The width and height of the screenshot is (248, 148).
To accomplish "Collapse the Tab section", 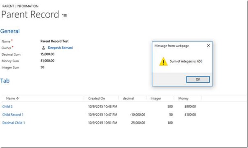I will point(5,81).
